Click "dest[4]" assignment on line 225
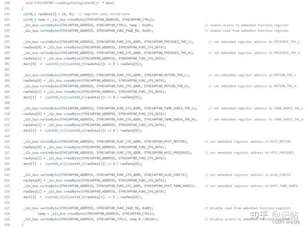 (x=30, y=197)
